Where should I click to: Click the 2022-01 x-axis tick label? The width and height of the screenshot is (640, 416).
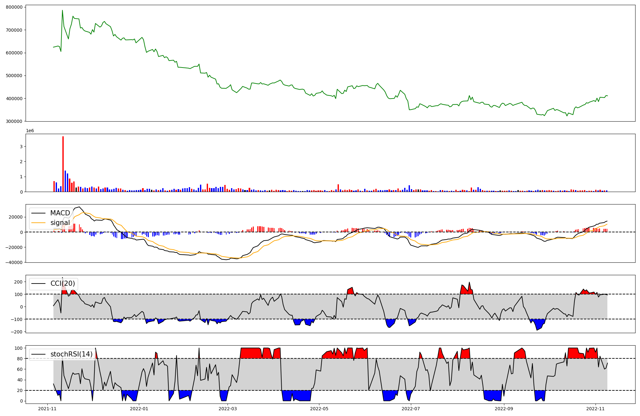(x=139, y=409)
